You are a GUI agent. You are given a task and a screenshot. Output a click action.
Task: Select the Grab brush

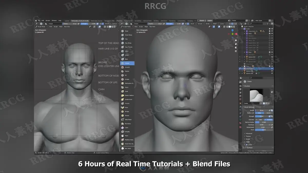(127, 91)
